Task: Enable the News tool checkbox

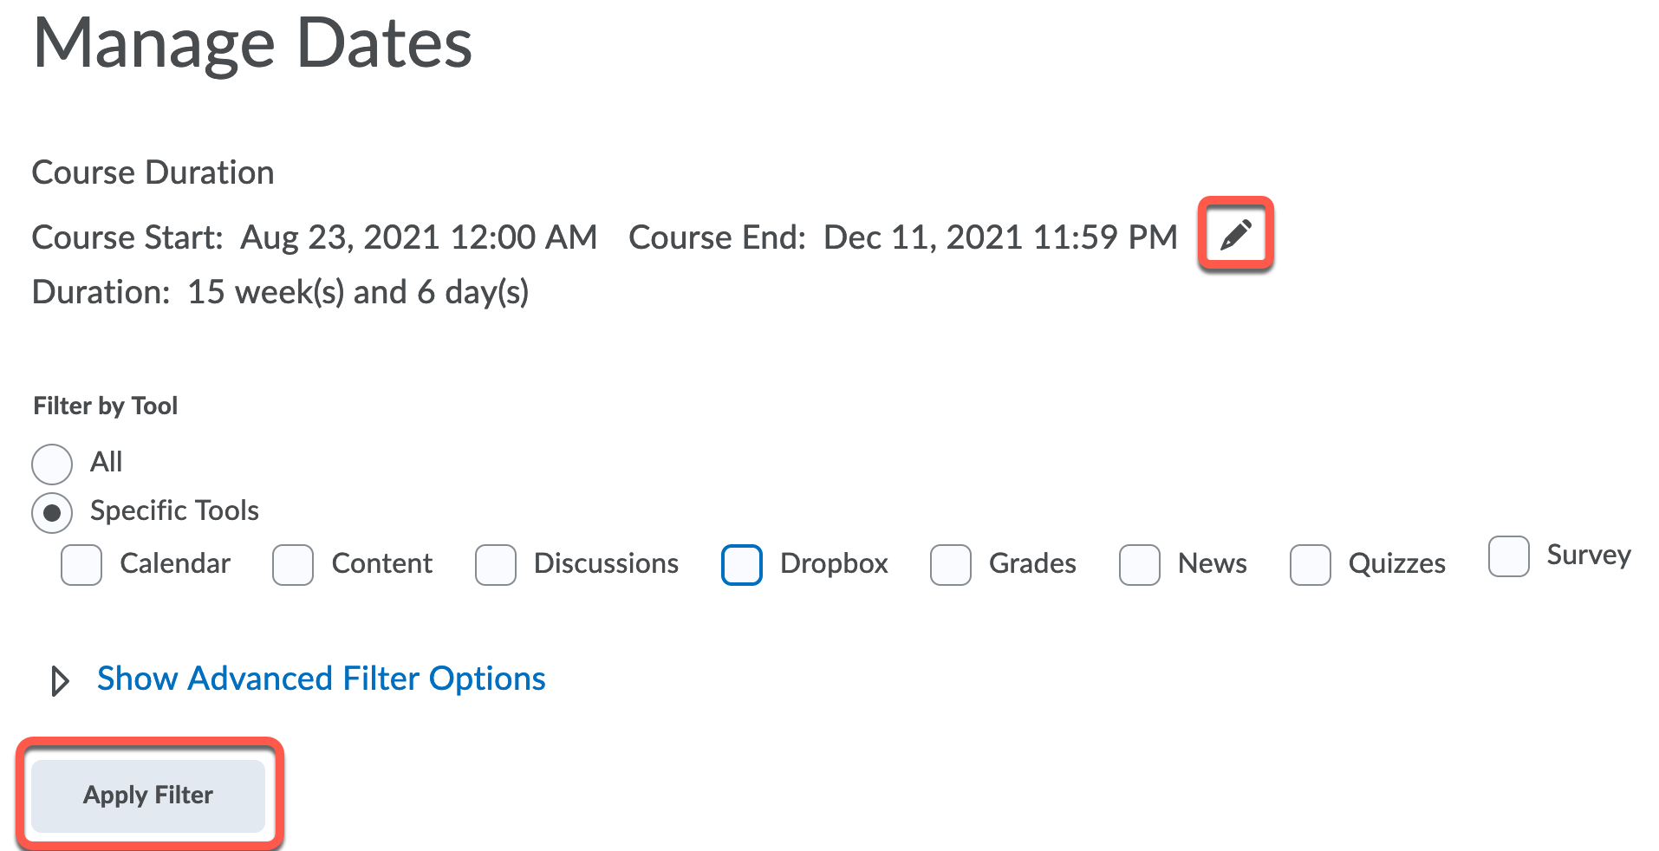Action: coord(1140,565)
